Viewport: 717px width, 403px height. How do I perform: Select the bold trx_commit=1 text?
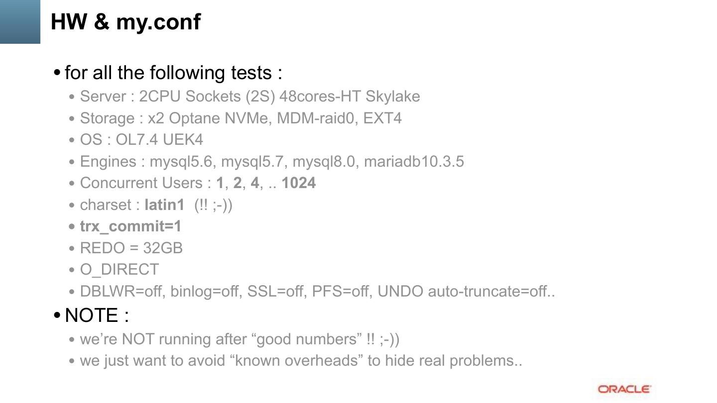tap(130, 226)
